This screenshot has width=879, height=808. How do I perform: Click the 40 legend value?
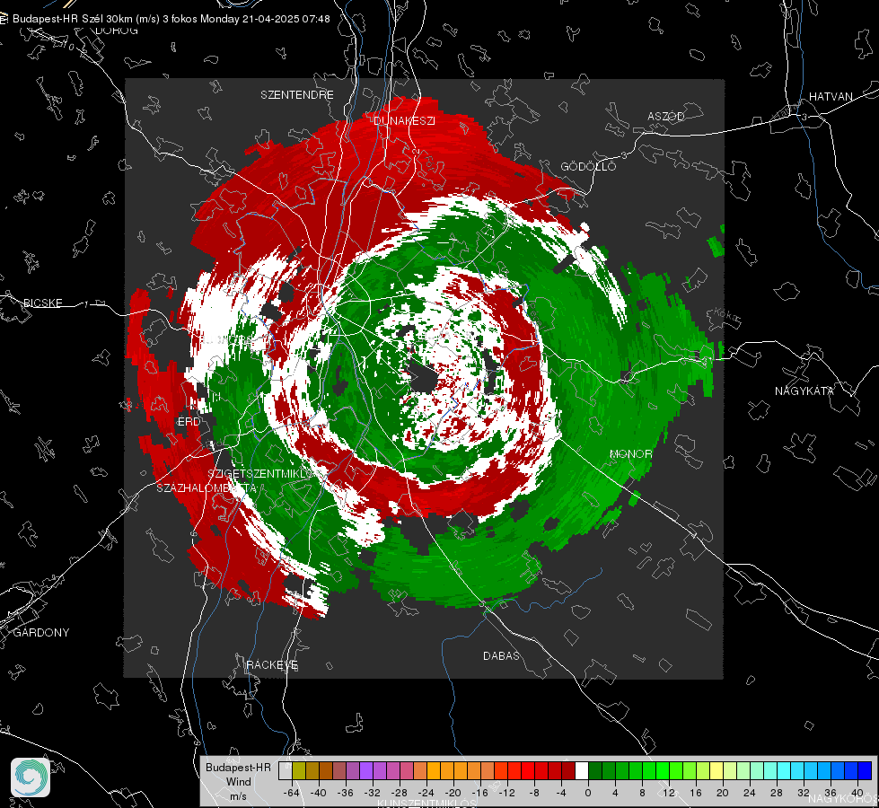pyautogui.click(x=857, y=793)
